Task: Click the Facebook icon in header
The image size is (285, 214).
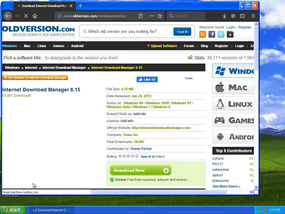Action: 212,34
